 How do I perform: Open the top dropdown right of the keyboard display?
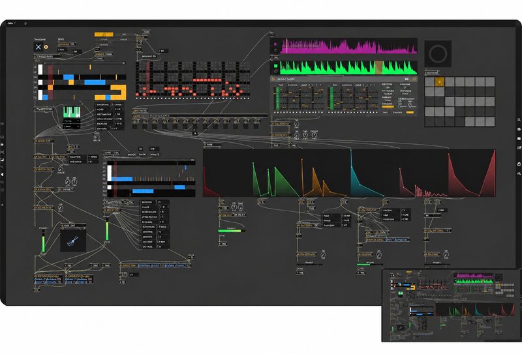click(x=119, y=104)
